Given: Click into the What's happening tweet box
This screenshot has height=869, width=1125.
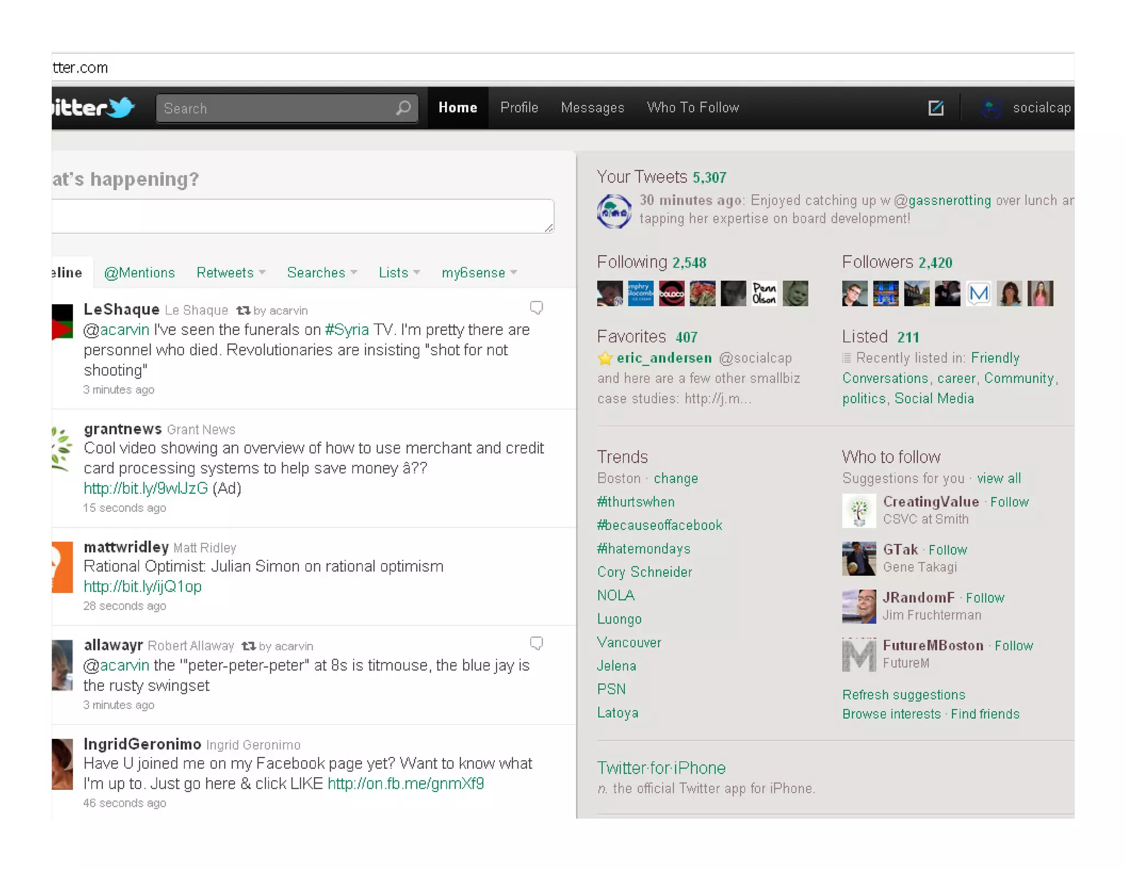Looking at the screenshot, I should (302, 216).
